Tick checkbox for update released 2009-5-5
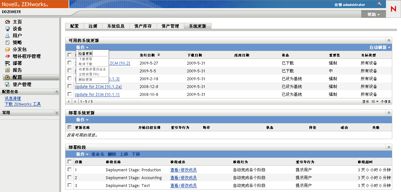The height and width of the screenshot is (192, 401). pos(70,71)
